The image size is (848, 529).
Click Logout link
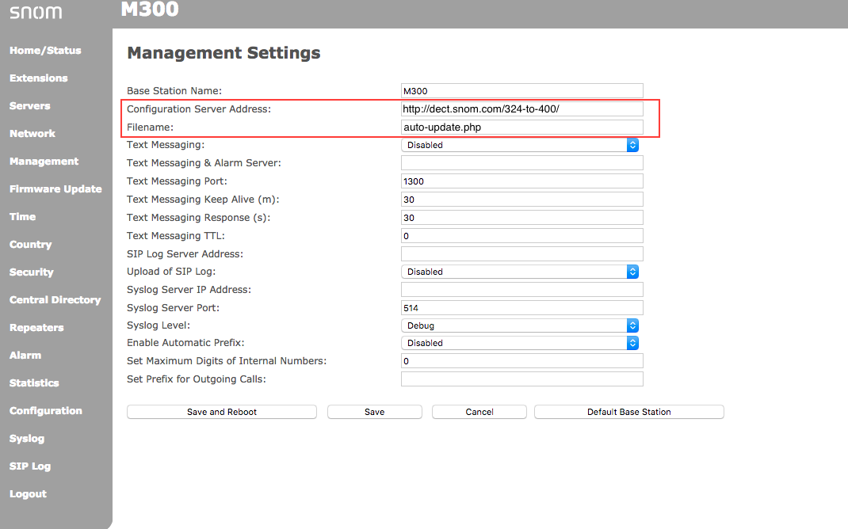click(28, 494)
